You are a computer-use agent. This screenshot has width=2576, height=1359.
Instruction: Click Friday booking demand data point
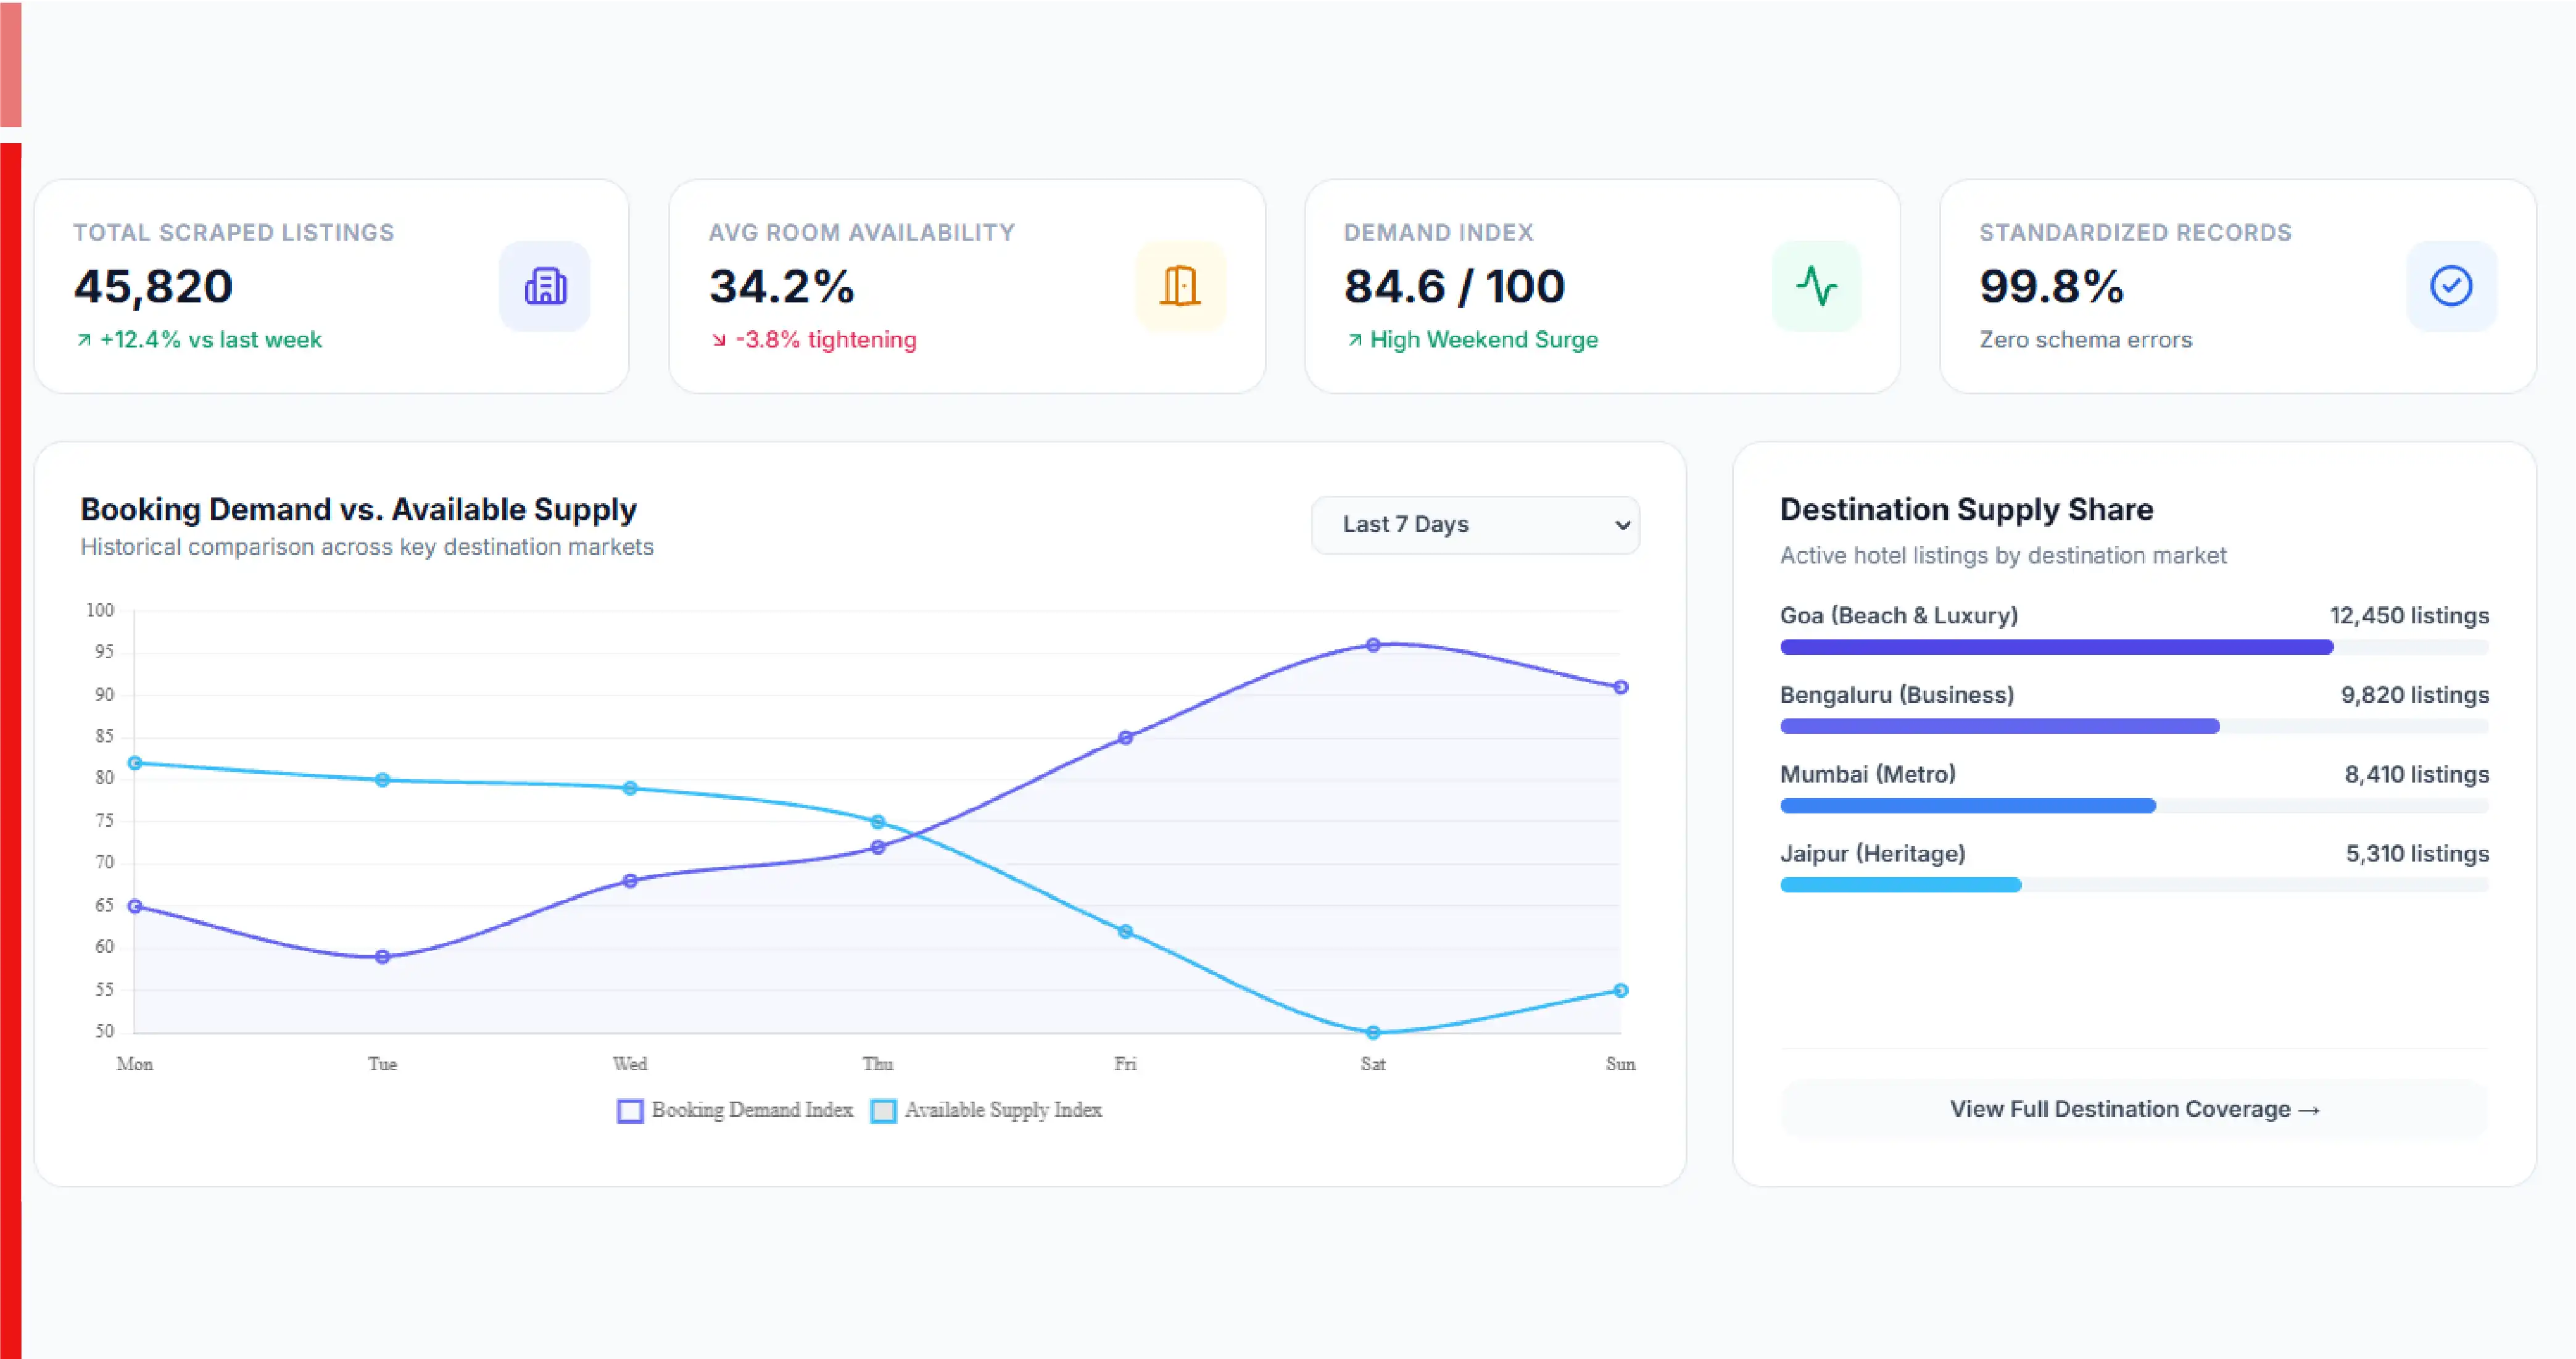(1125, 738)
